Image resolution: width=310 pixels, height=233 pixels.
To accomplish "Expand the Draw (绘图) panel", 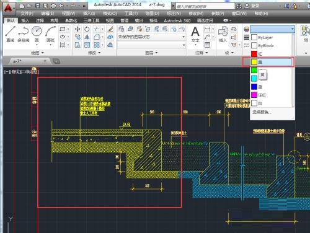I will [x=38, y=53].
